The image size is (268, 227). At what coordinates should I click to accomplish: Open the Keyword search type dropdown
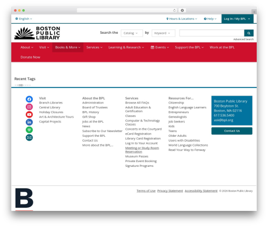tap(163, 33)
